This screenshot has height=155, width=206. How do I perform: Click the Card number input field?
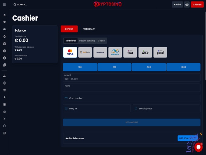pos(132,98)
